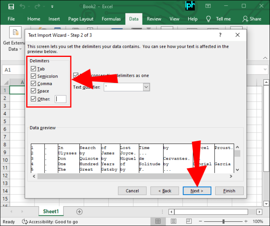
Task: Click the zoom slider handle
Action: [223, 221]
